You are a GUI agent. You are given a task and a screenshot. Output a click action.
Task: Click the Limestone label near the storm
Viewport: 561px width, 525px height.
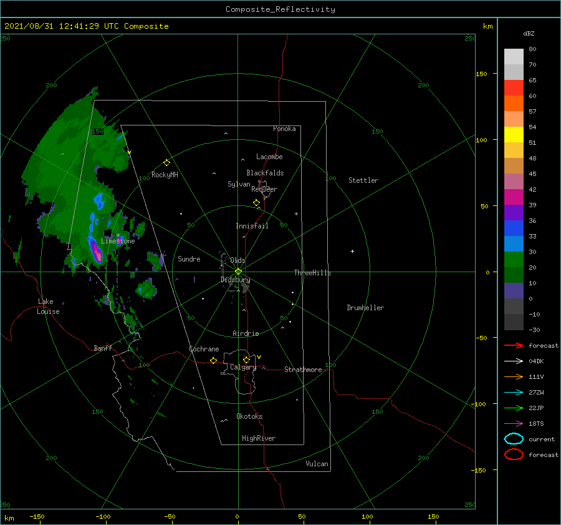pyautogui.click(x=118, y=241)
